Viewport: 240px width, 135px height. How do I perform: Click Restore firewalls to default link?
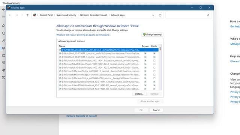pyautogui.click(x=82, y=116)
